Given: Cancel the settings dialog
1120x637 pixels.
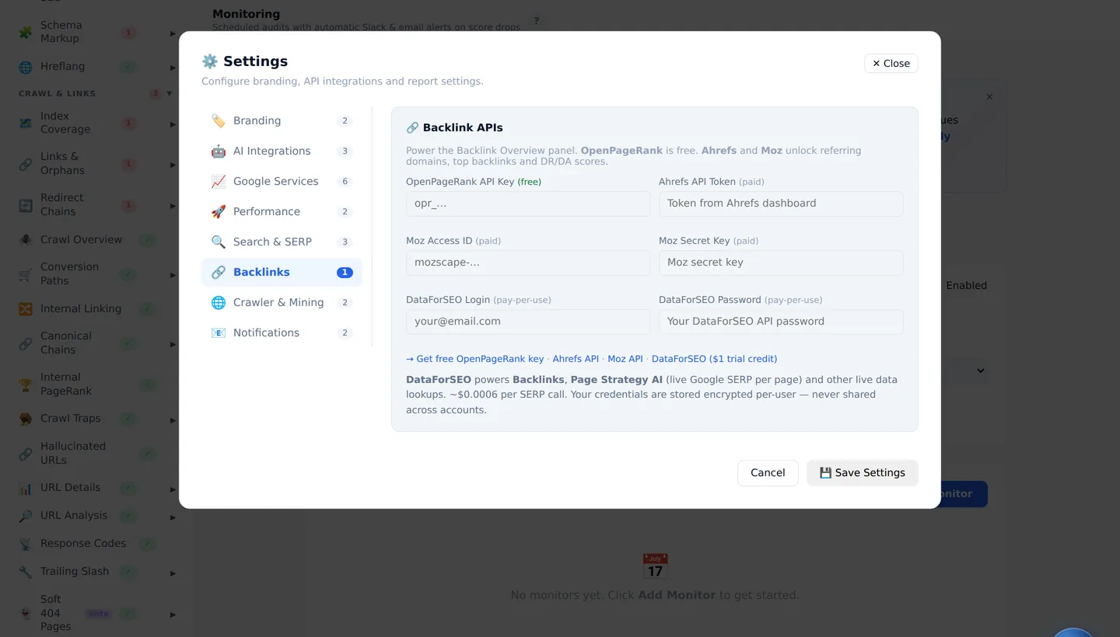Looking at the screenshot, I should pos(768,472).
